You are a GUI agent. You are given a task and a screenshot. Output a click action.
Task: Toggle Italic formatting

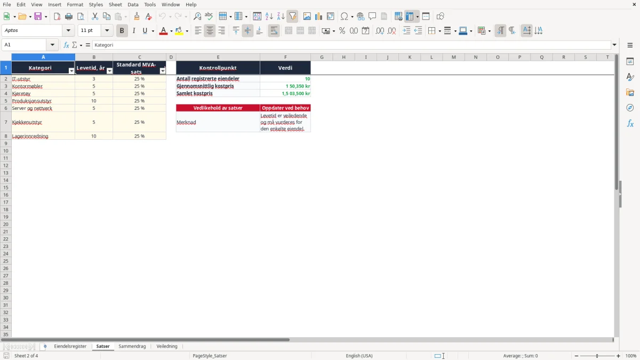[x=133, y=31]
